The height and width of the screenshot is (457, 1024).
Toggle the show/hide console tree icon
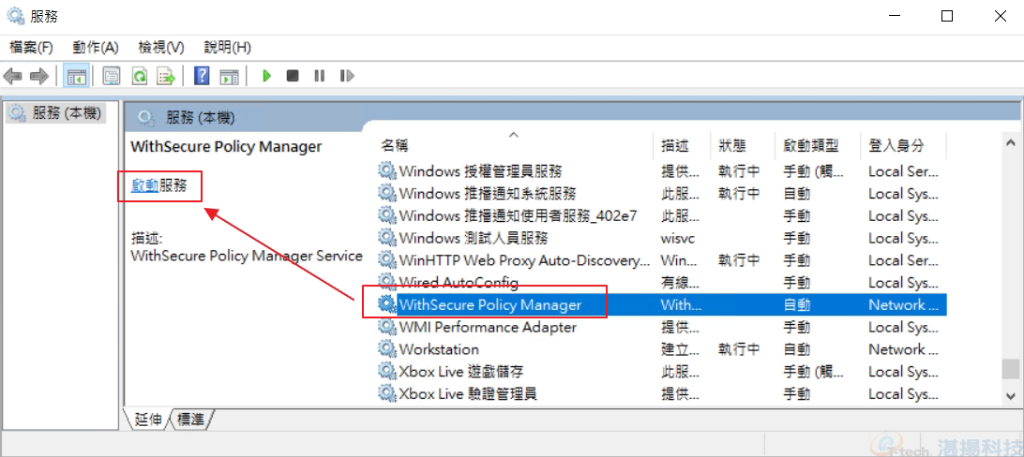[76, 76]
